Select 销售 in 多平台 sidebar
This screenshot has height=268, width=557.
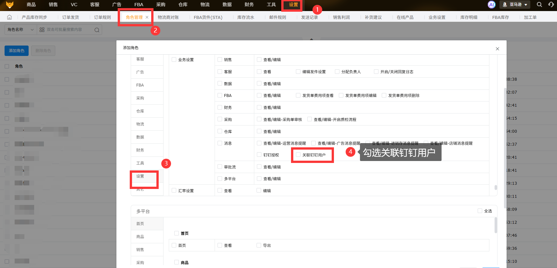(x=147, y=250)
